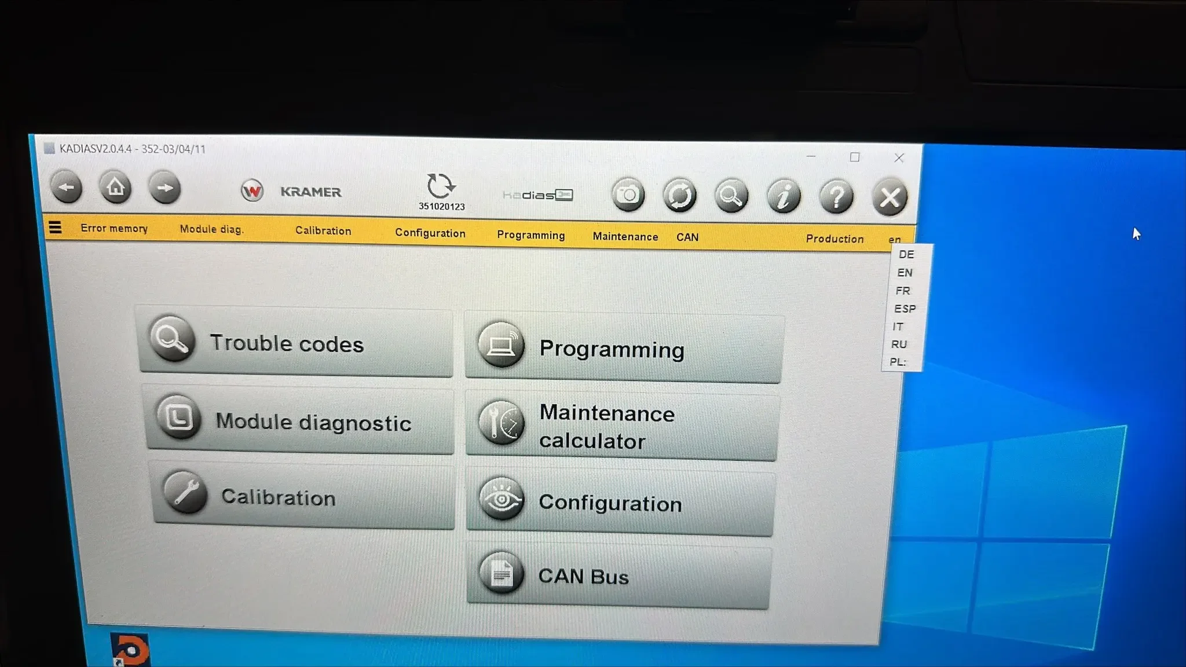
Task: Go to the home screen icon
Action: click(115, 187)
